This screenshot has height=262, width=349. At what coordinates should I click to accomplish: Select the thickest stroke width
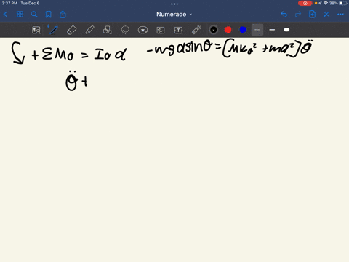pos(286,30)
